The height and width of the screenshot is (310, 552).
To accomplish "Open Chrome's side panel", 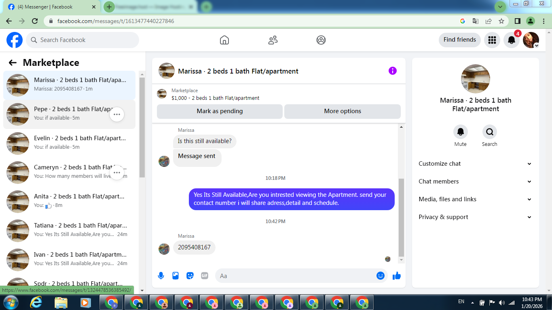I will coord(517,21).
